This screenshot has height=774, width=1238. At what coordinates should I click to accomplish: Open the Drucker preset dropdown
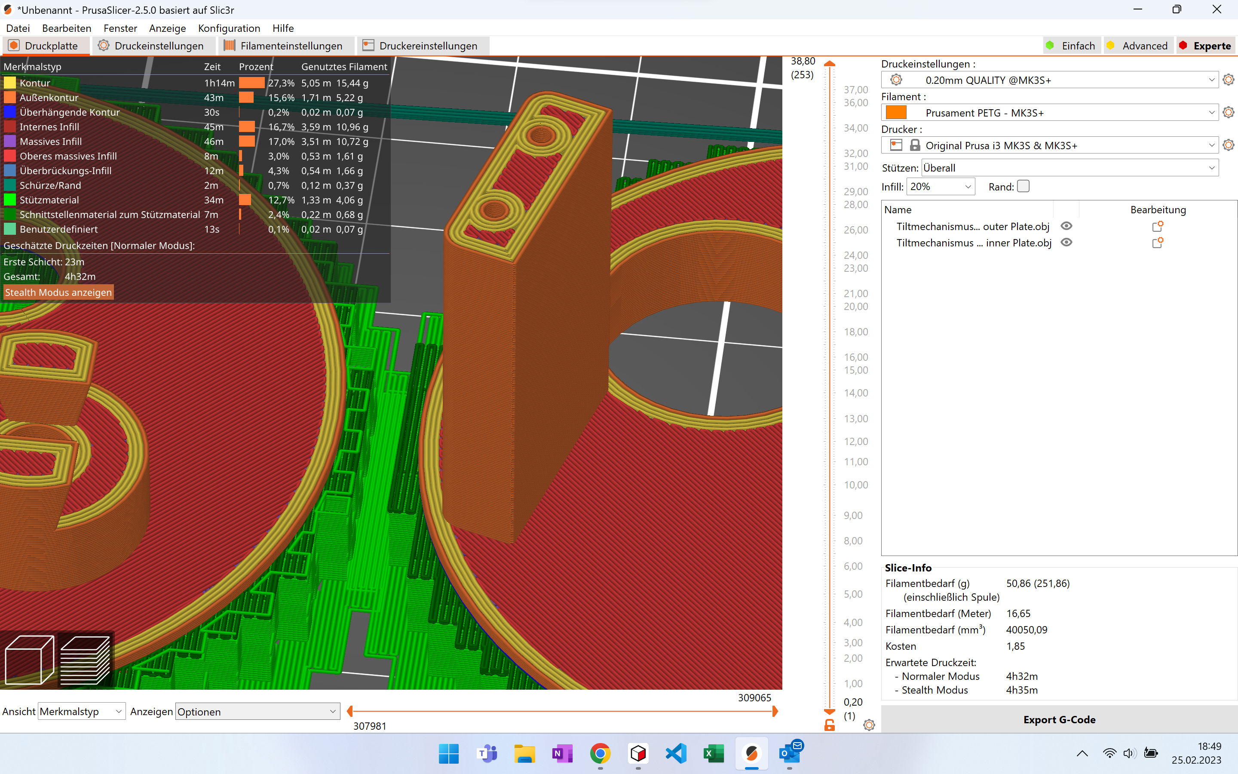point(1050,145)
